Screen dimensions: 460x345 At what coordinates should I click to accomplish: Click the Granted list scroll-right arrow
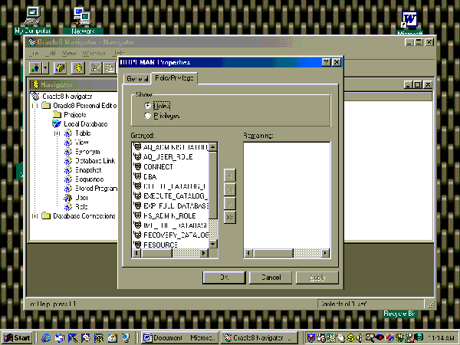204,253
